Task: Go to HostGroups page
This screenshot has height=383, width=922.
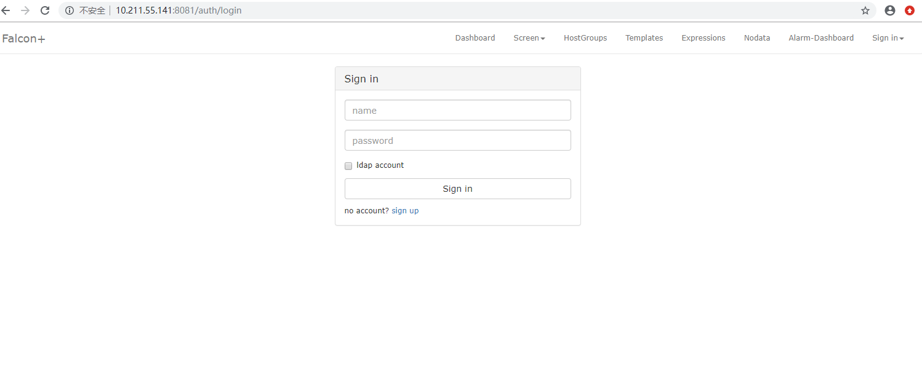Action: (x=585, y=38)
